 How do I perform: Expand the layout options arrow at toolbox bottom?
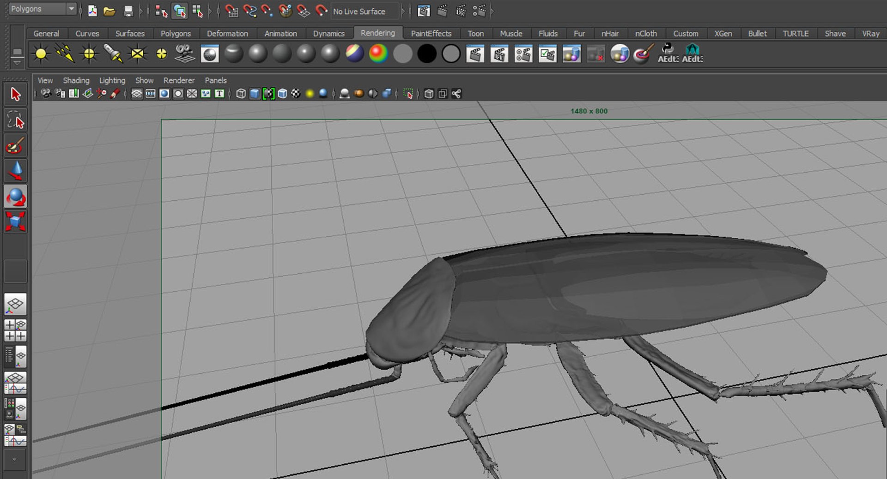[x=14, y=459]
